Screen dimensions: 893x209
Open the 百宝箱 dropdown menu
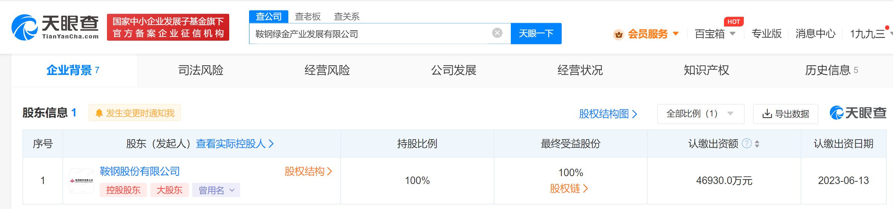[715, 34]
